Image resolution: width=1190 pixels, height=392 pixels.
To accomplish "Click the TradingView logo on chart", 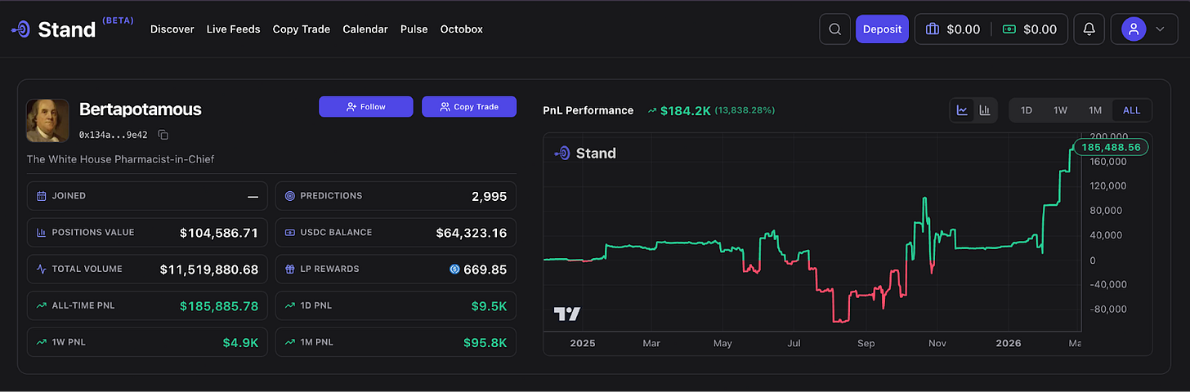I will [x=566, y=314].
